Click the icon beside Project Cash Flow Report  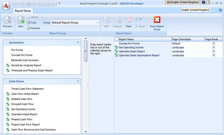[x=8, y=124]
